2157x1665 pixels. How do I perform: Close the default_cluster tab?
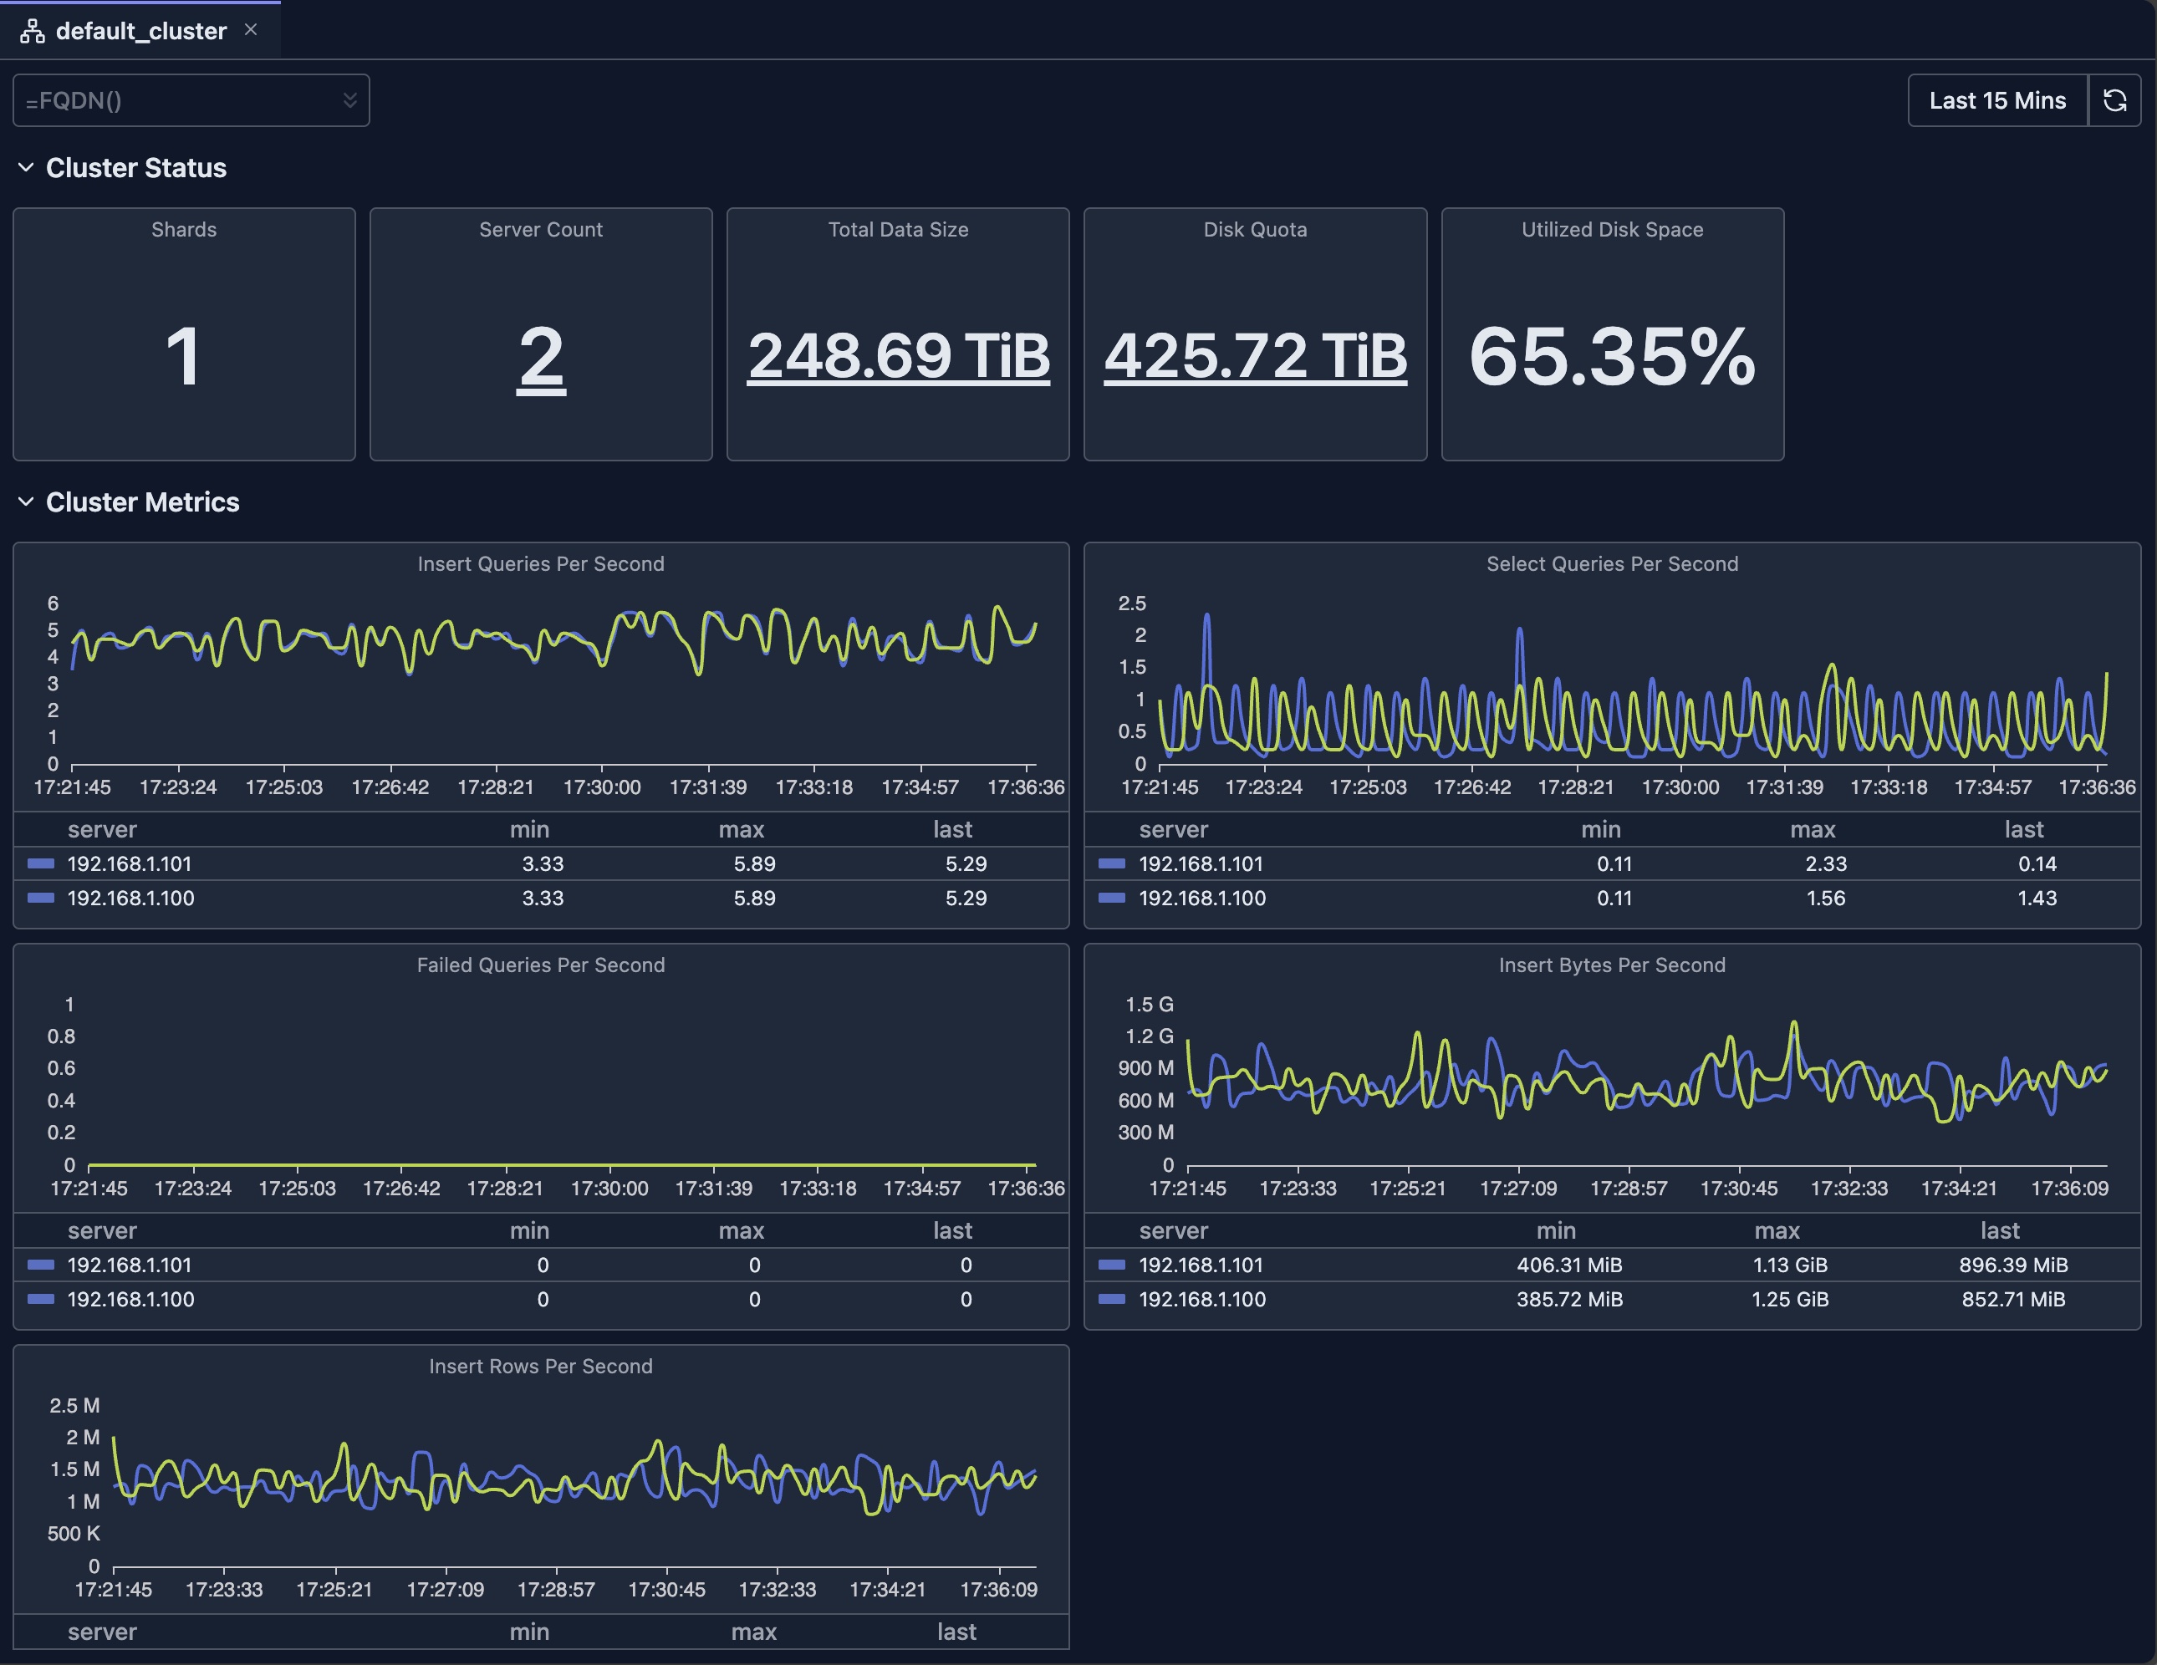pos(251,29)
